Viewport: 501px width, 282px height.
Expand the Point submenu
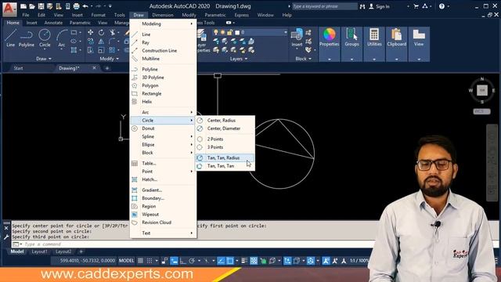coord(163,172)
